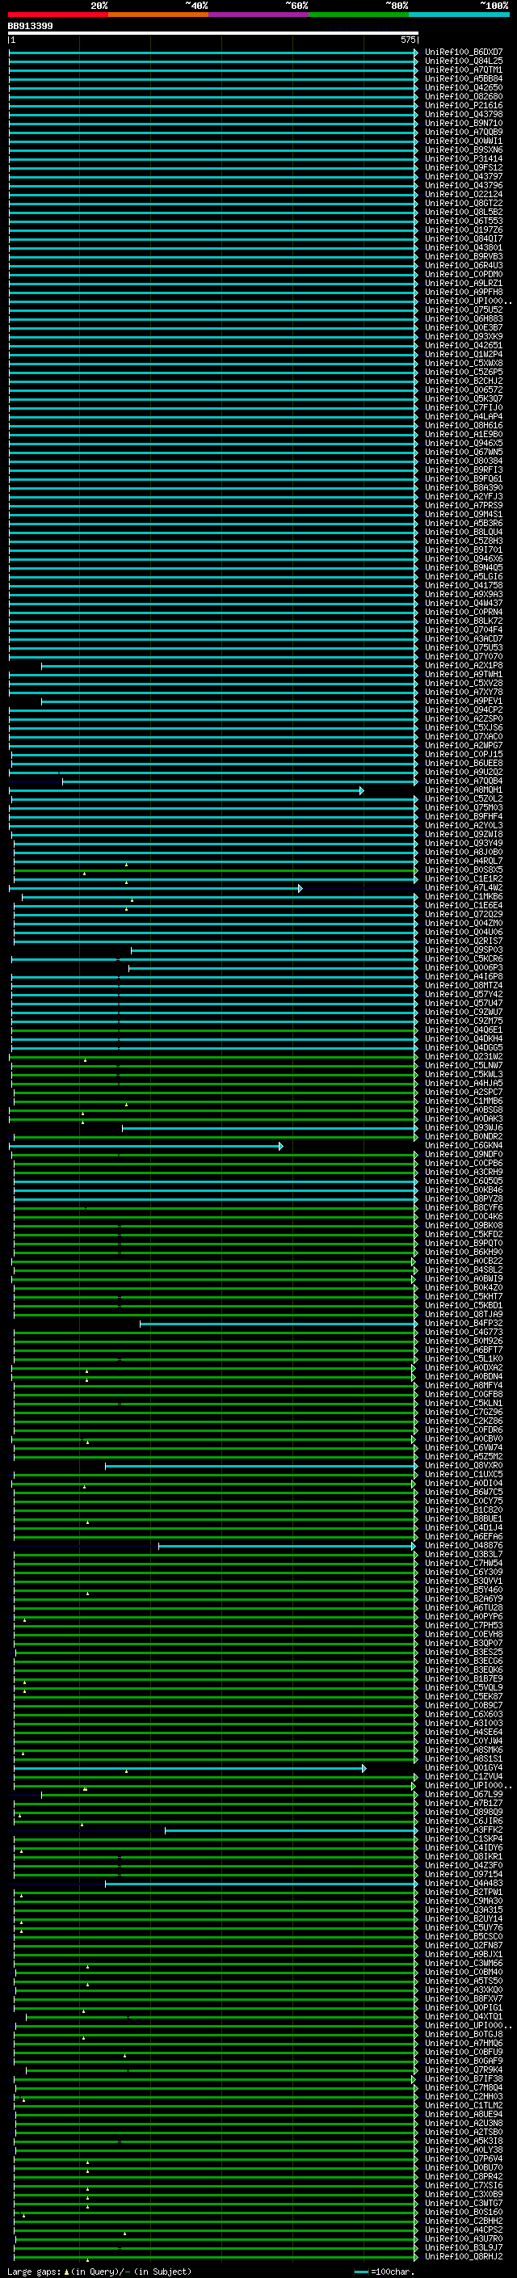Screen dimensions: 517x2278
Task: Click alignment end arrow of C6GKN4 hit
Action: pos(281,1146)
